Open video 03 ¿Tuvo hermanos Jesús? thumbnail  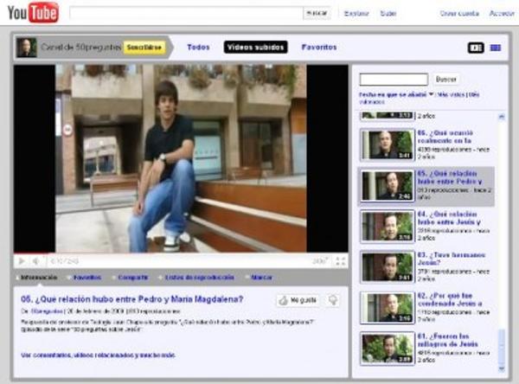[387, 267]
